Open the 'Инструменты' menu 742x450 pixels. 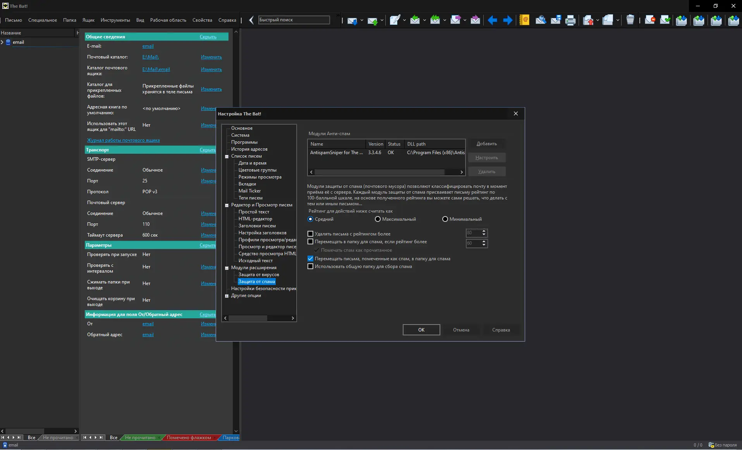point(115,20)
